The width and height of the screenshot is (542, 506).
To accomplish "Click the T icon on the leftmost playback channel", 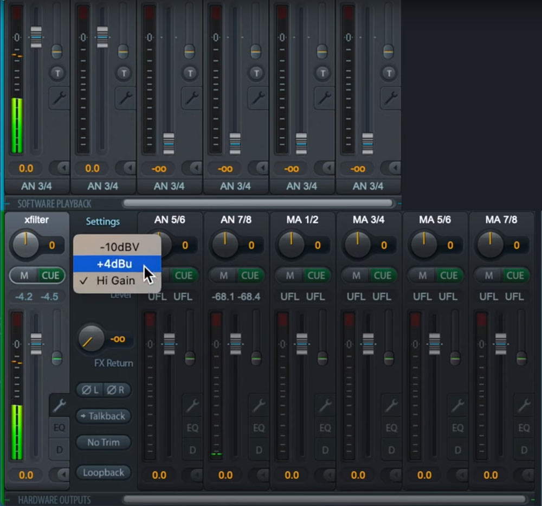I will [x=58, y=73].
